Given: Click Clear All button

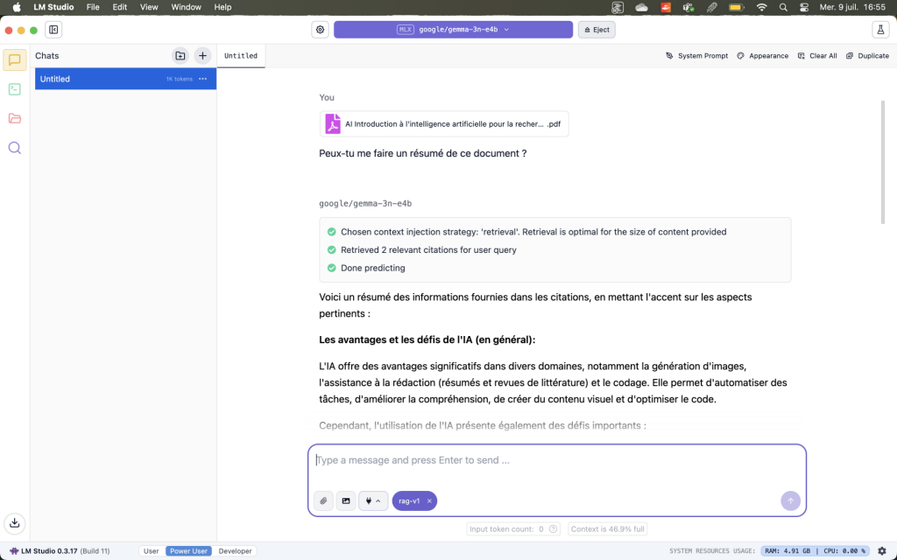Looking at the screenshot, I should point(816,56).
